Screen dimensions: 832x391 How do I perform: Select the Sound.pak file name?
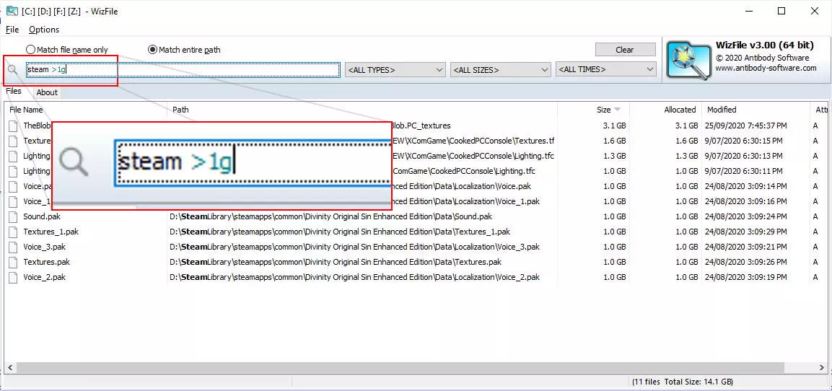(42, 216)
